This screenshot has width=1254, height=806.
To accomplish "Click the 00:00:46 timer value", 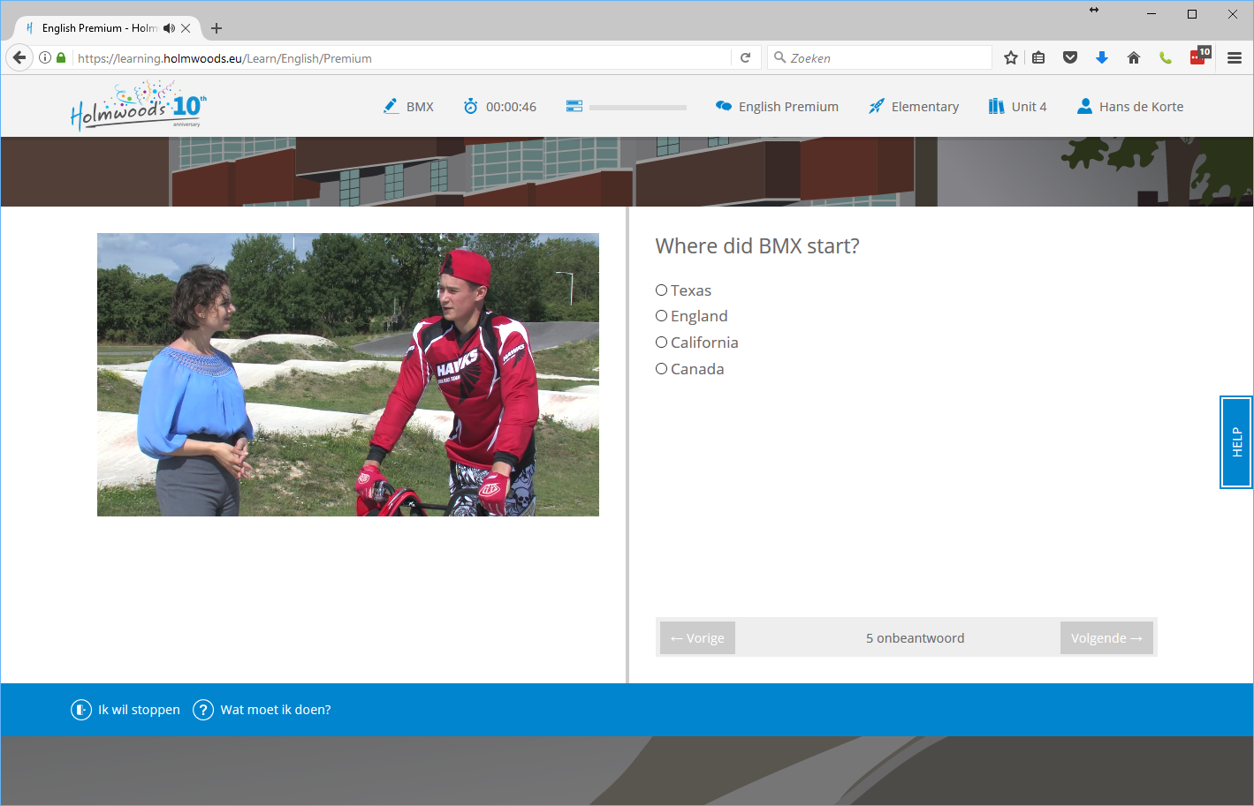I will (511, 107).
